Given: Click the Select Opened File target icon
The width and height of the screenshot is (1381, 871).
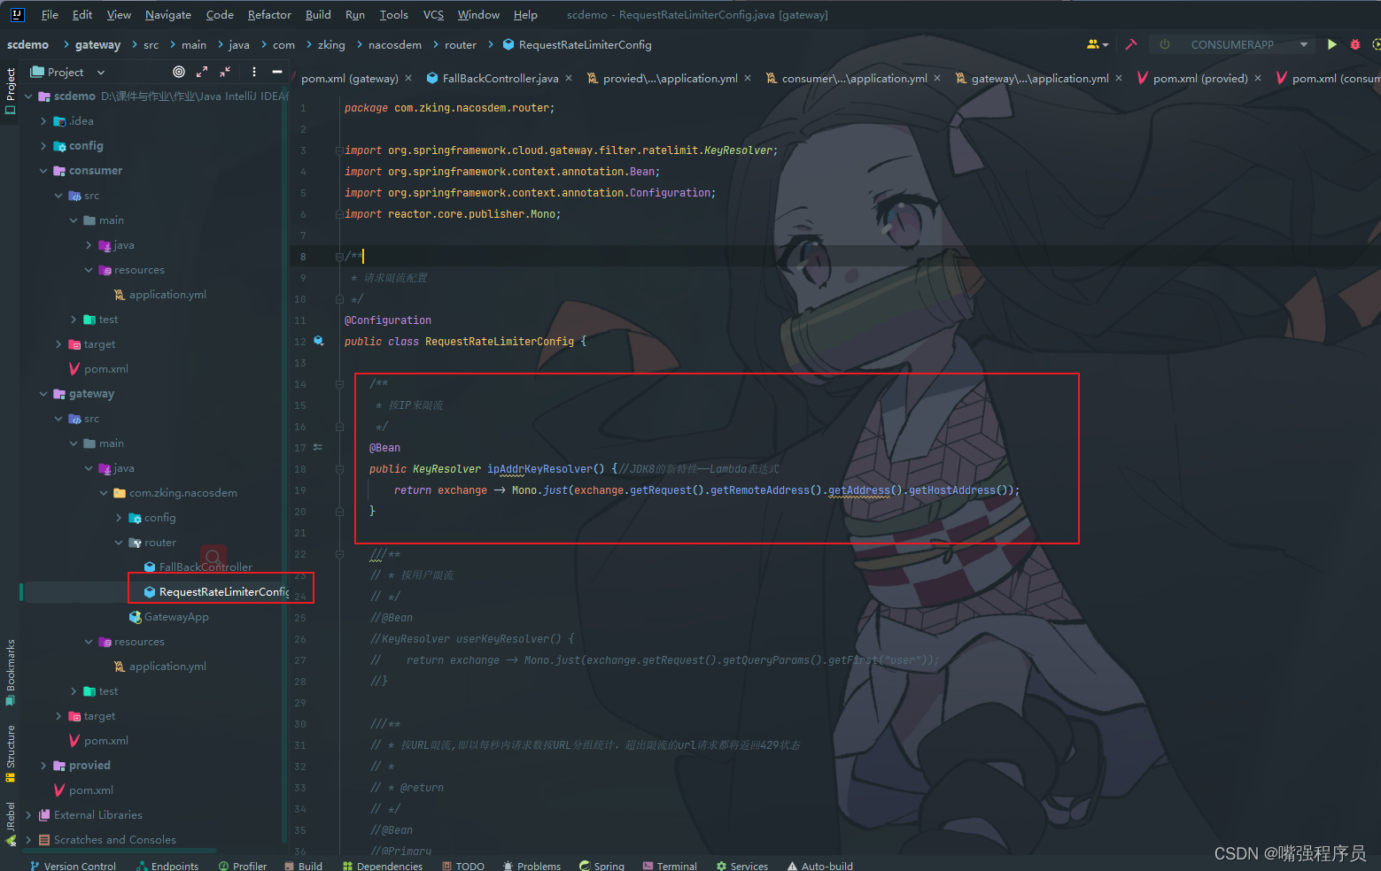Looking at the screenshot, I should pos(179,72).
